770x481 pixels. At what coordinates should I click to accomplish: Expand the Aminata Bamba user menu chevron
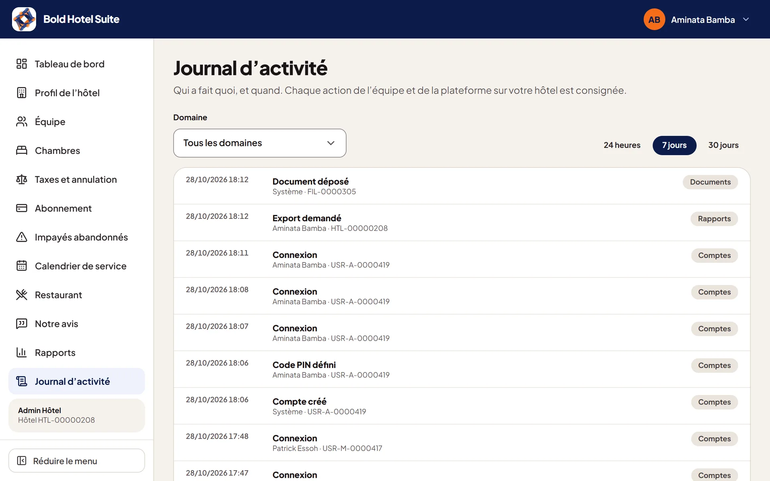(746, 19)
